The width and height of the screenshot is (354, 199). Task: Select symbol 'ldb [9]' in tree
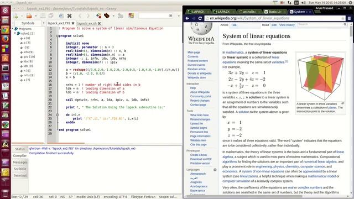(28, 66)
